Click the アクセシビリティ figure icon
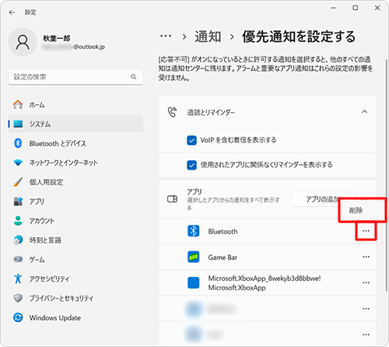Viewport: 389px width, 347px height. (x=18, y=279)
